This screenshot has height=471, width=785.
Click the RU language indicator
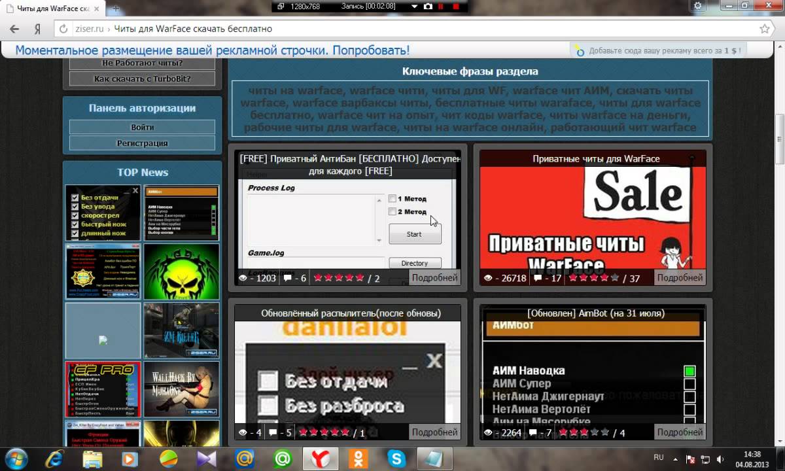point(659,457)
